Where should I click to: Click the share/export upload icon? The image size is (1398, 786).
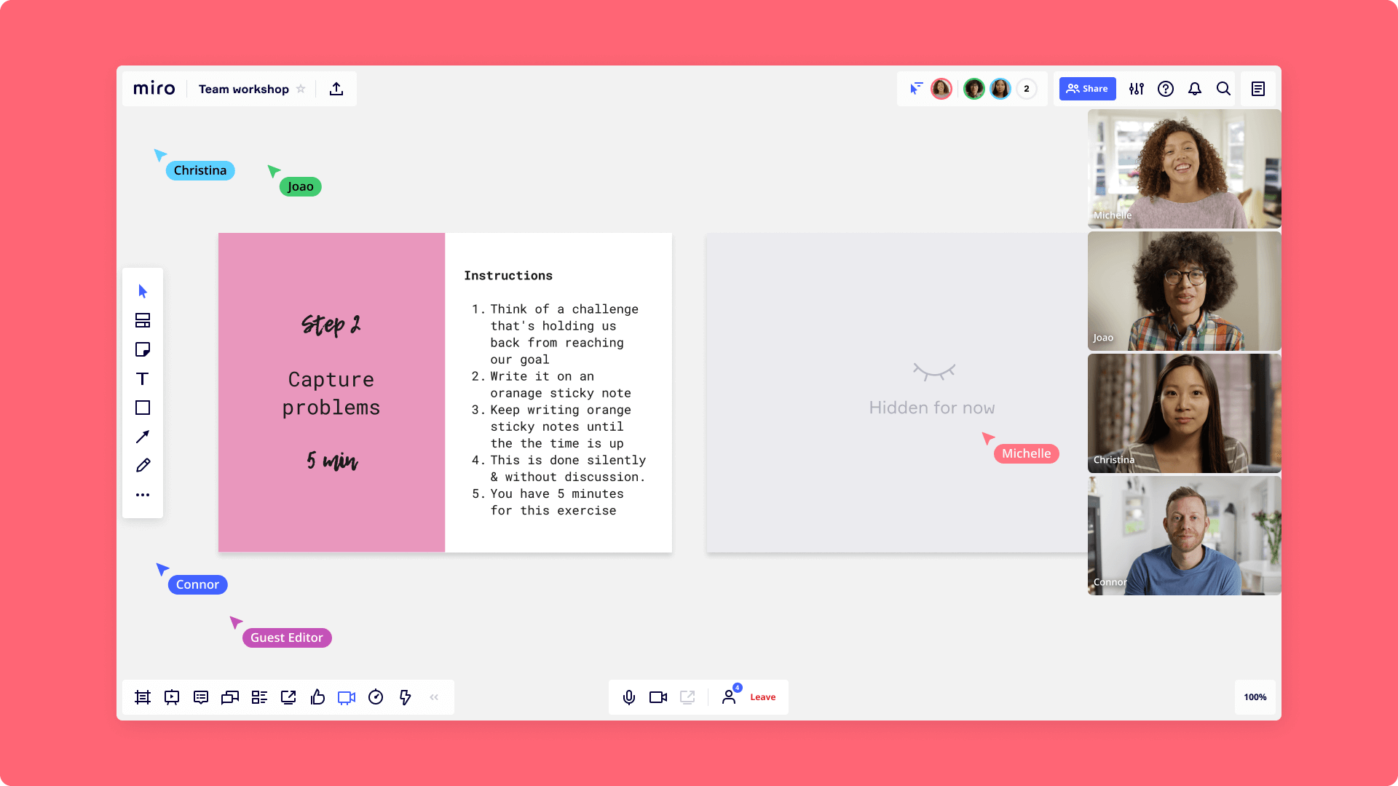tap(336, 88)
